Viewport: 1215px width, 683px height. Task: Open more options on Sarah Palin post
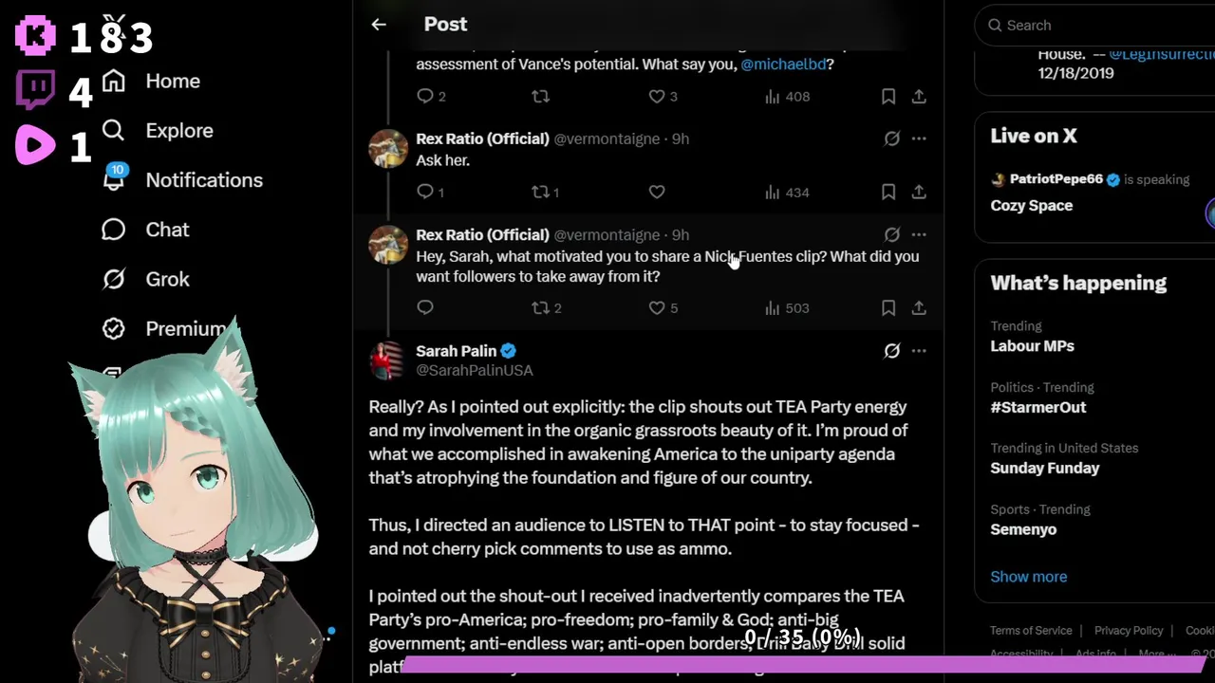pyautogui.click(x=919, y=351)
